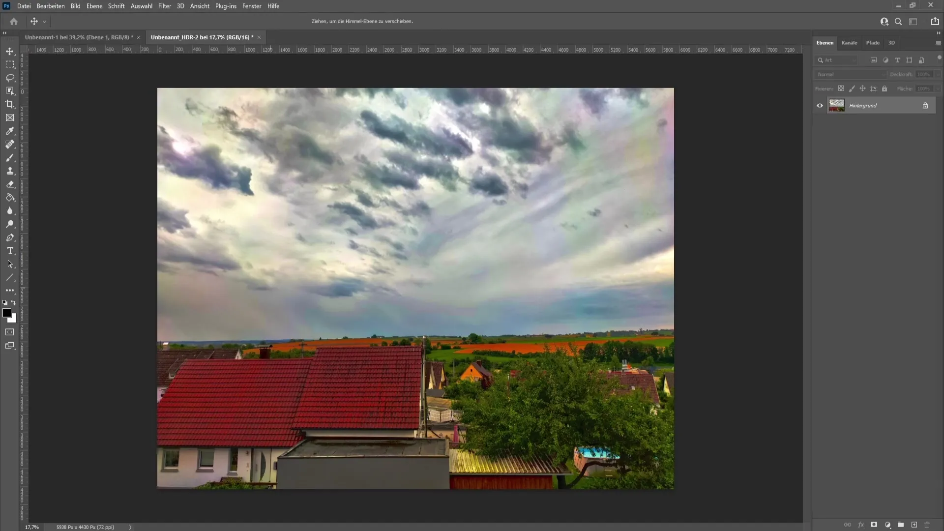
Task: Click the Share icon at top right
Action: click(935, 21)
